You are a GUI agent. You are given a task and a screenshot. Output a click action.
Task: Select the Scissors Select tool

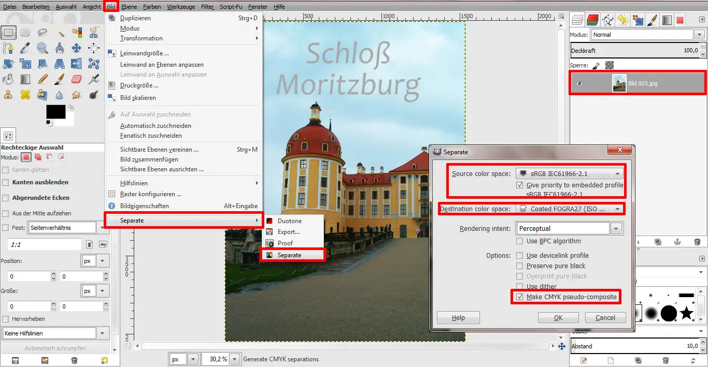[x=93, y=33]
